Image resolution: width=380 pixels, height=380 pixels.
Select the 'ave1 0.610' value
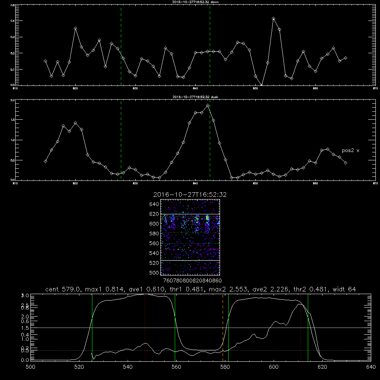146,289
